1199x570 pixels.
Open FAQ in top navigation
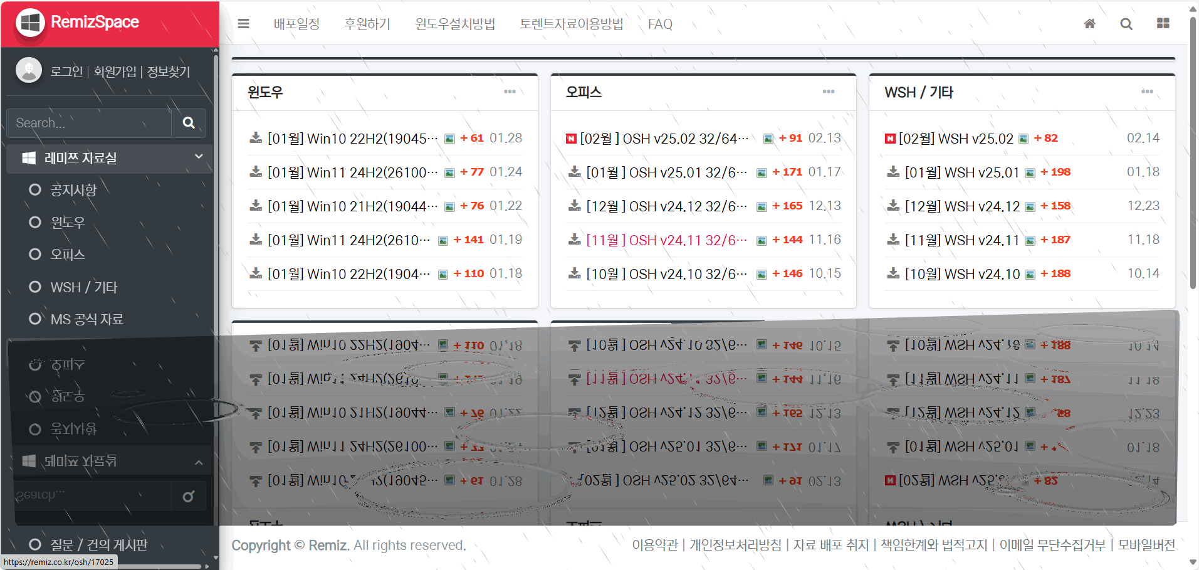660,24
